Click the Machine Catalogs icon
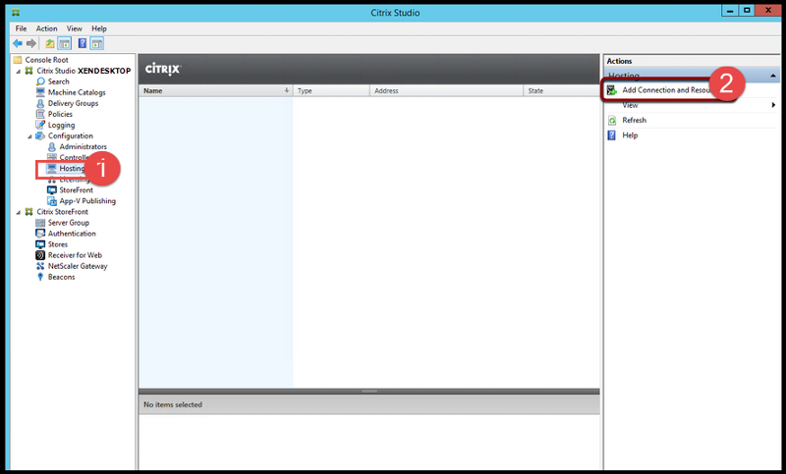The height and width of the screenshot is (474, 786). (x=40, y=92)
